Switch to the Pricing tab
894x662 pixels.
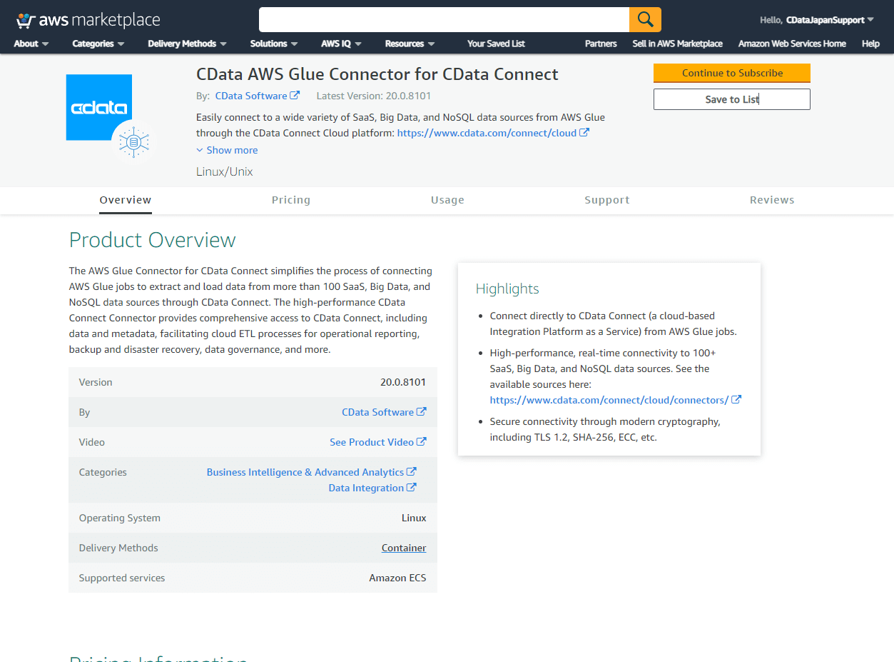[290, 200]
